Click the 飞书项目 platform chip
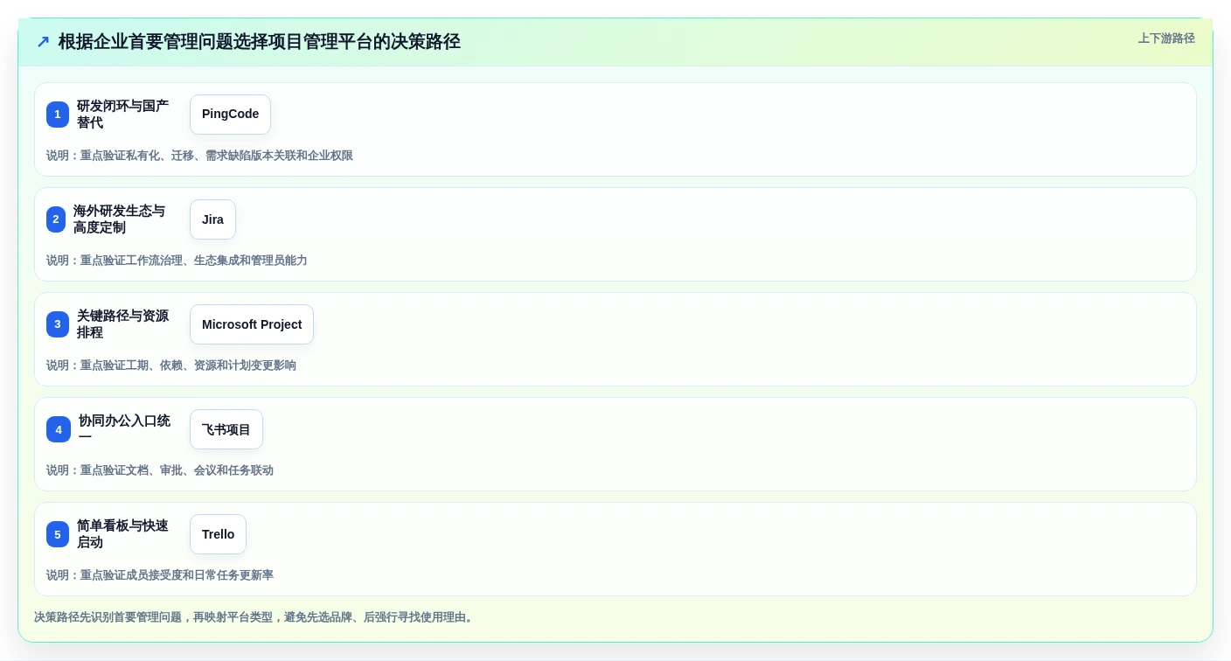Image resolution: width=1231 pixels, height=661 pixels. 226,429
